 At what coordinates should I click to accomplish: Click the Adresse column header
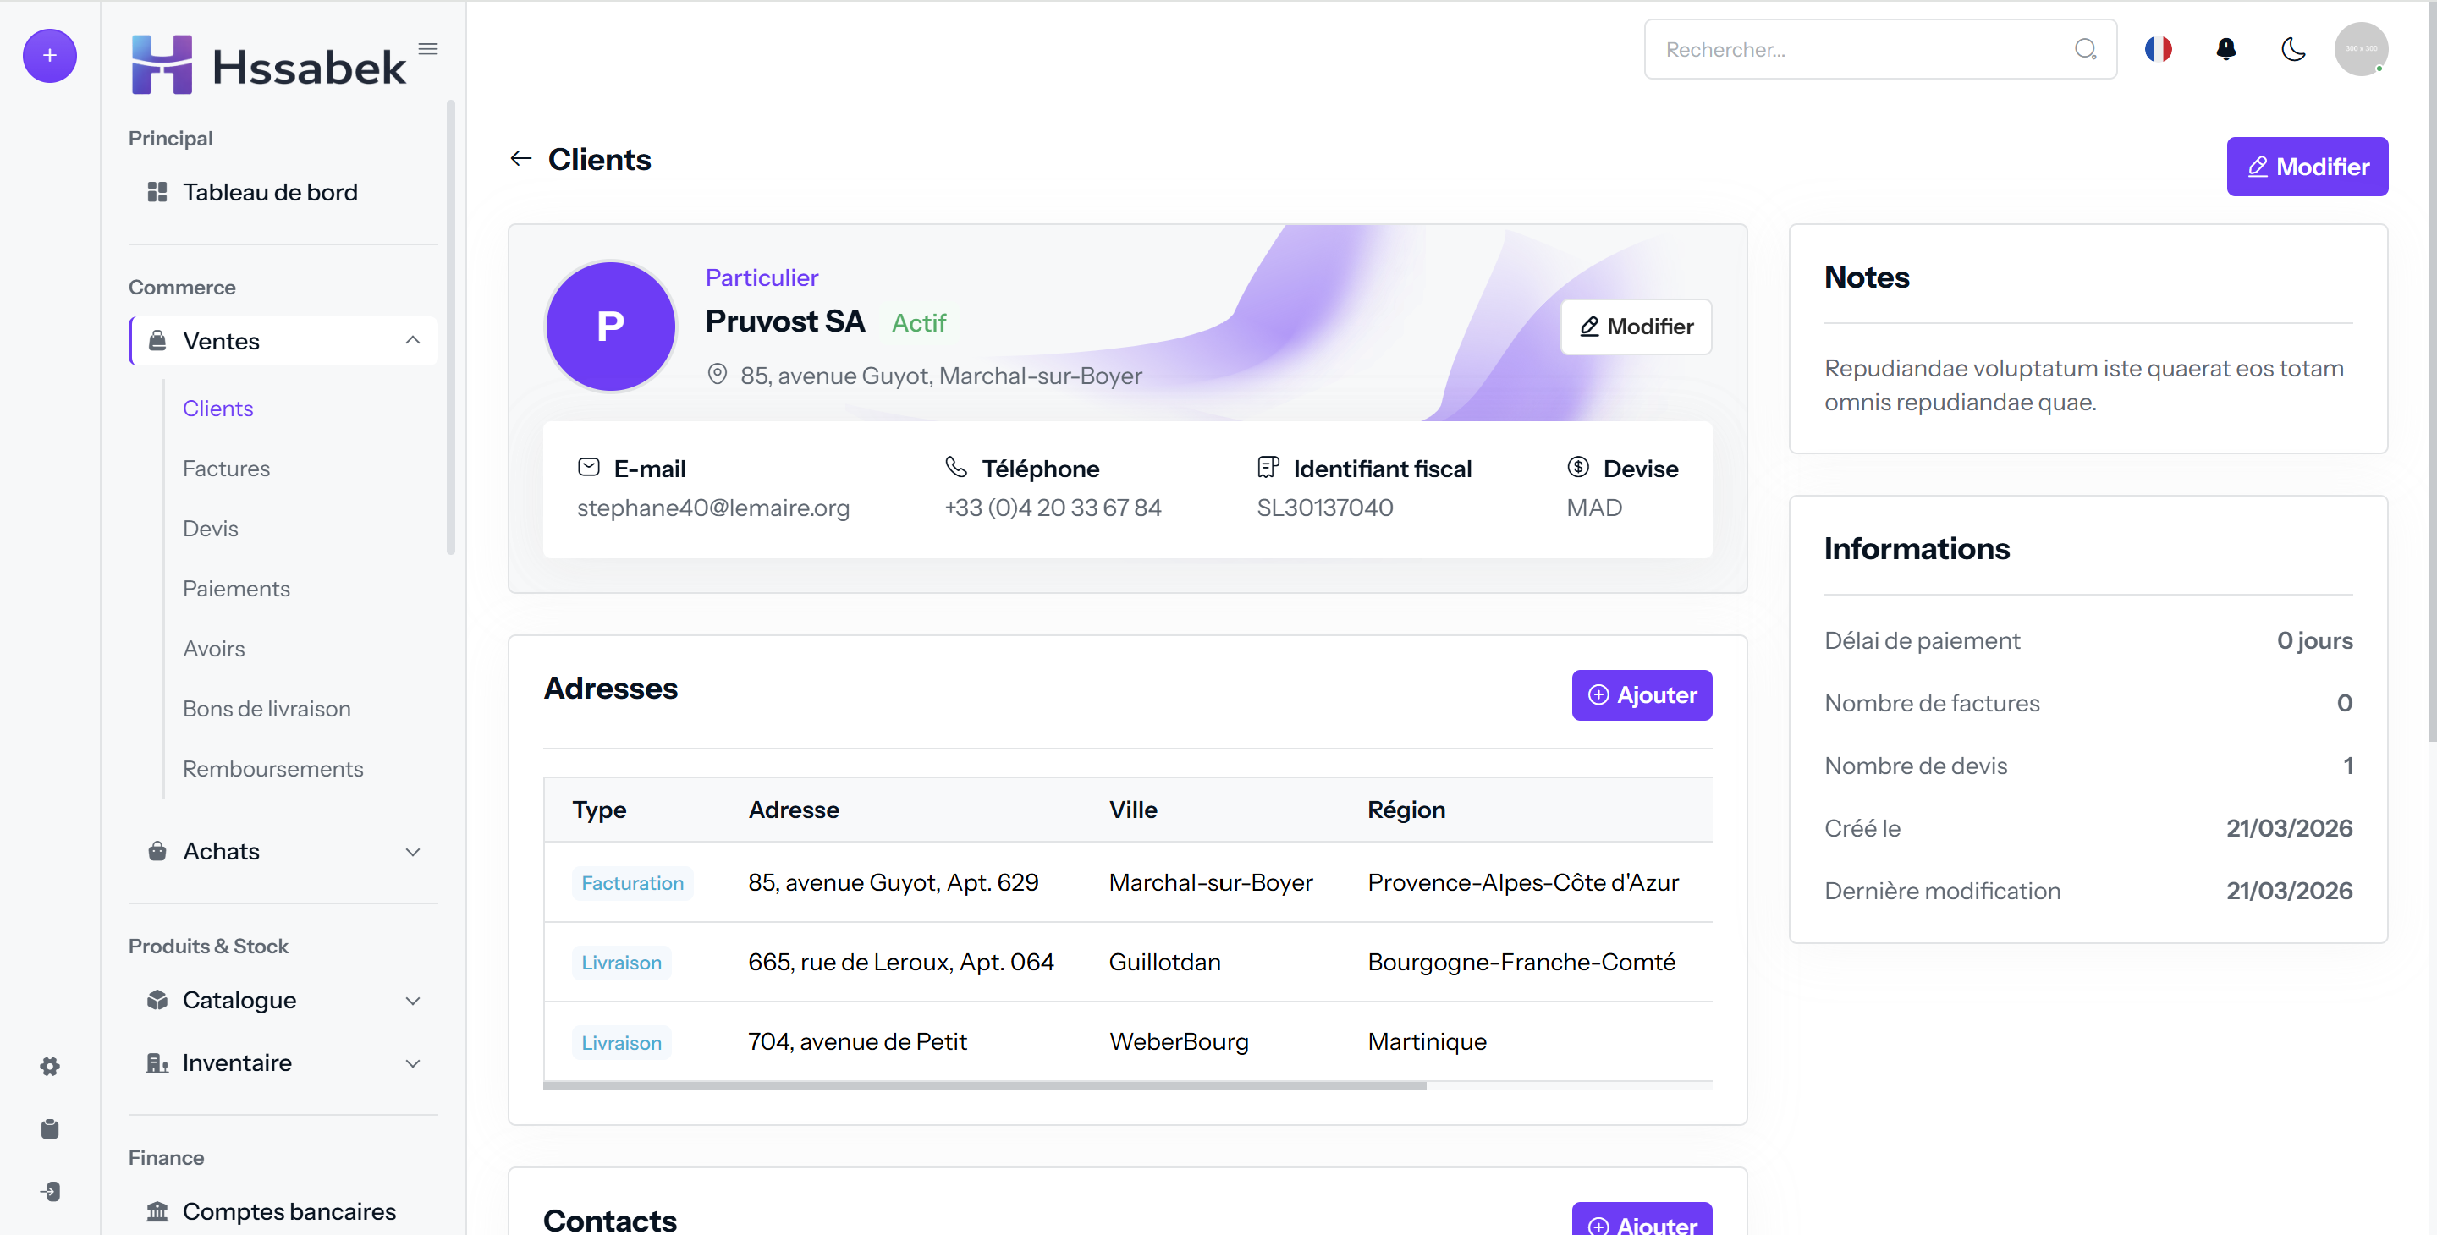coord(793,810)
